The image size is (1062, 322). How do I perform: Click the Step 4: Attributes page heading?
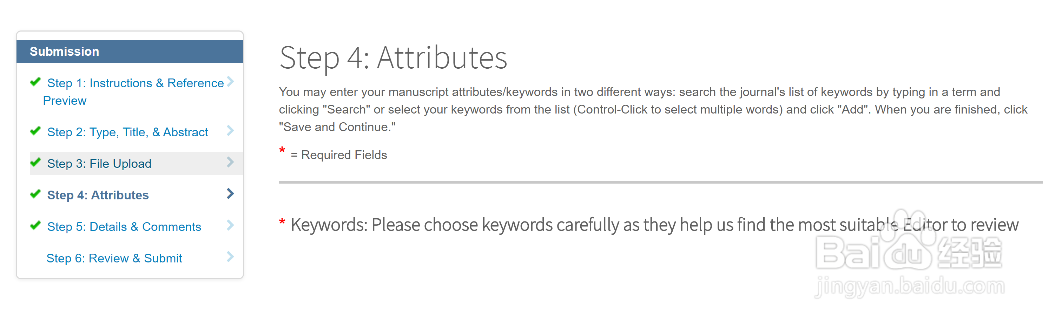tap(393, 58)
